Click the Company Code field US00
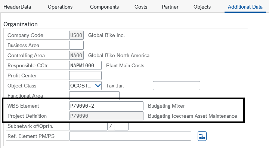Viewport: 269px width, 148px height. click(76, 35)
